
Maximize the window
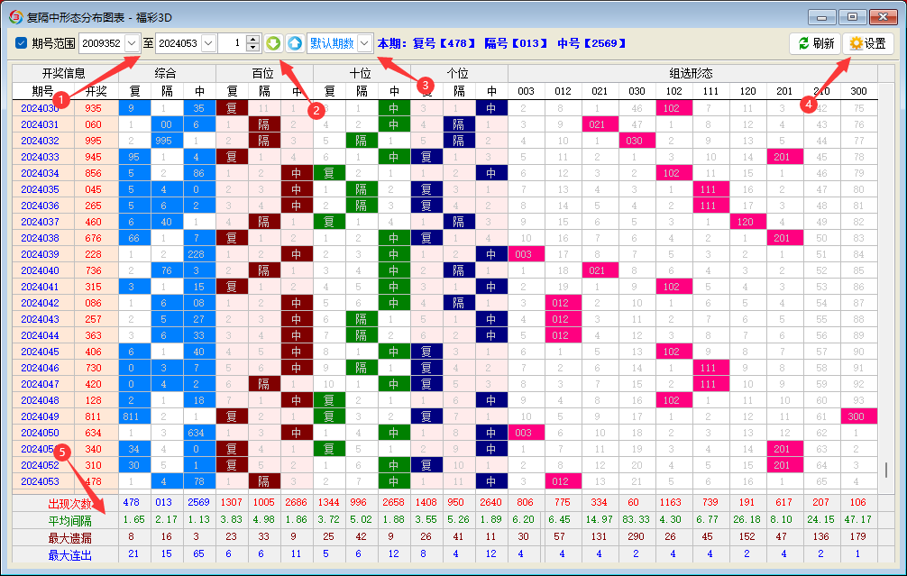click(x=852, y=16)
